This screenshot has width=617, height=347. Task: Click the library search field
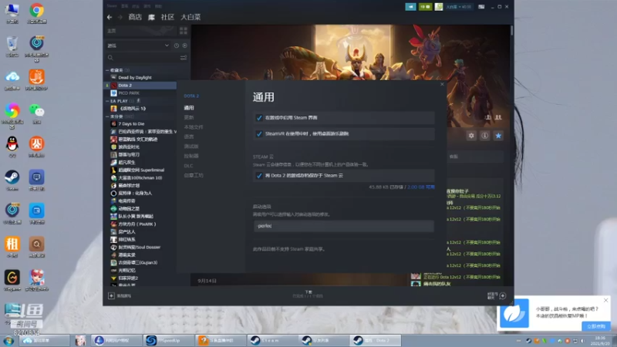[x=143, y=57]
